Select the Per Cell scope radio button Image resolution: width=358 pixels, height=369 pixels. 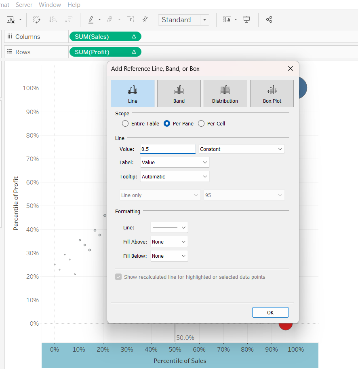[201, 123]
